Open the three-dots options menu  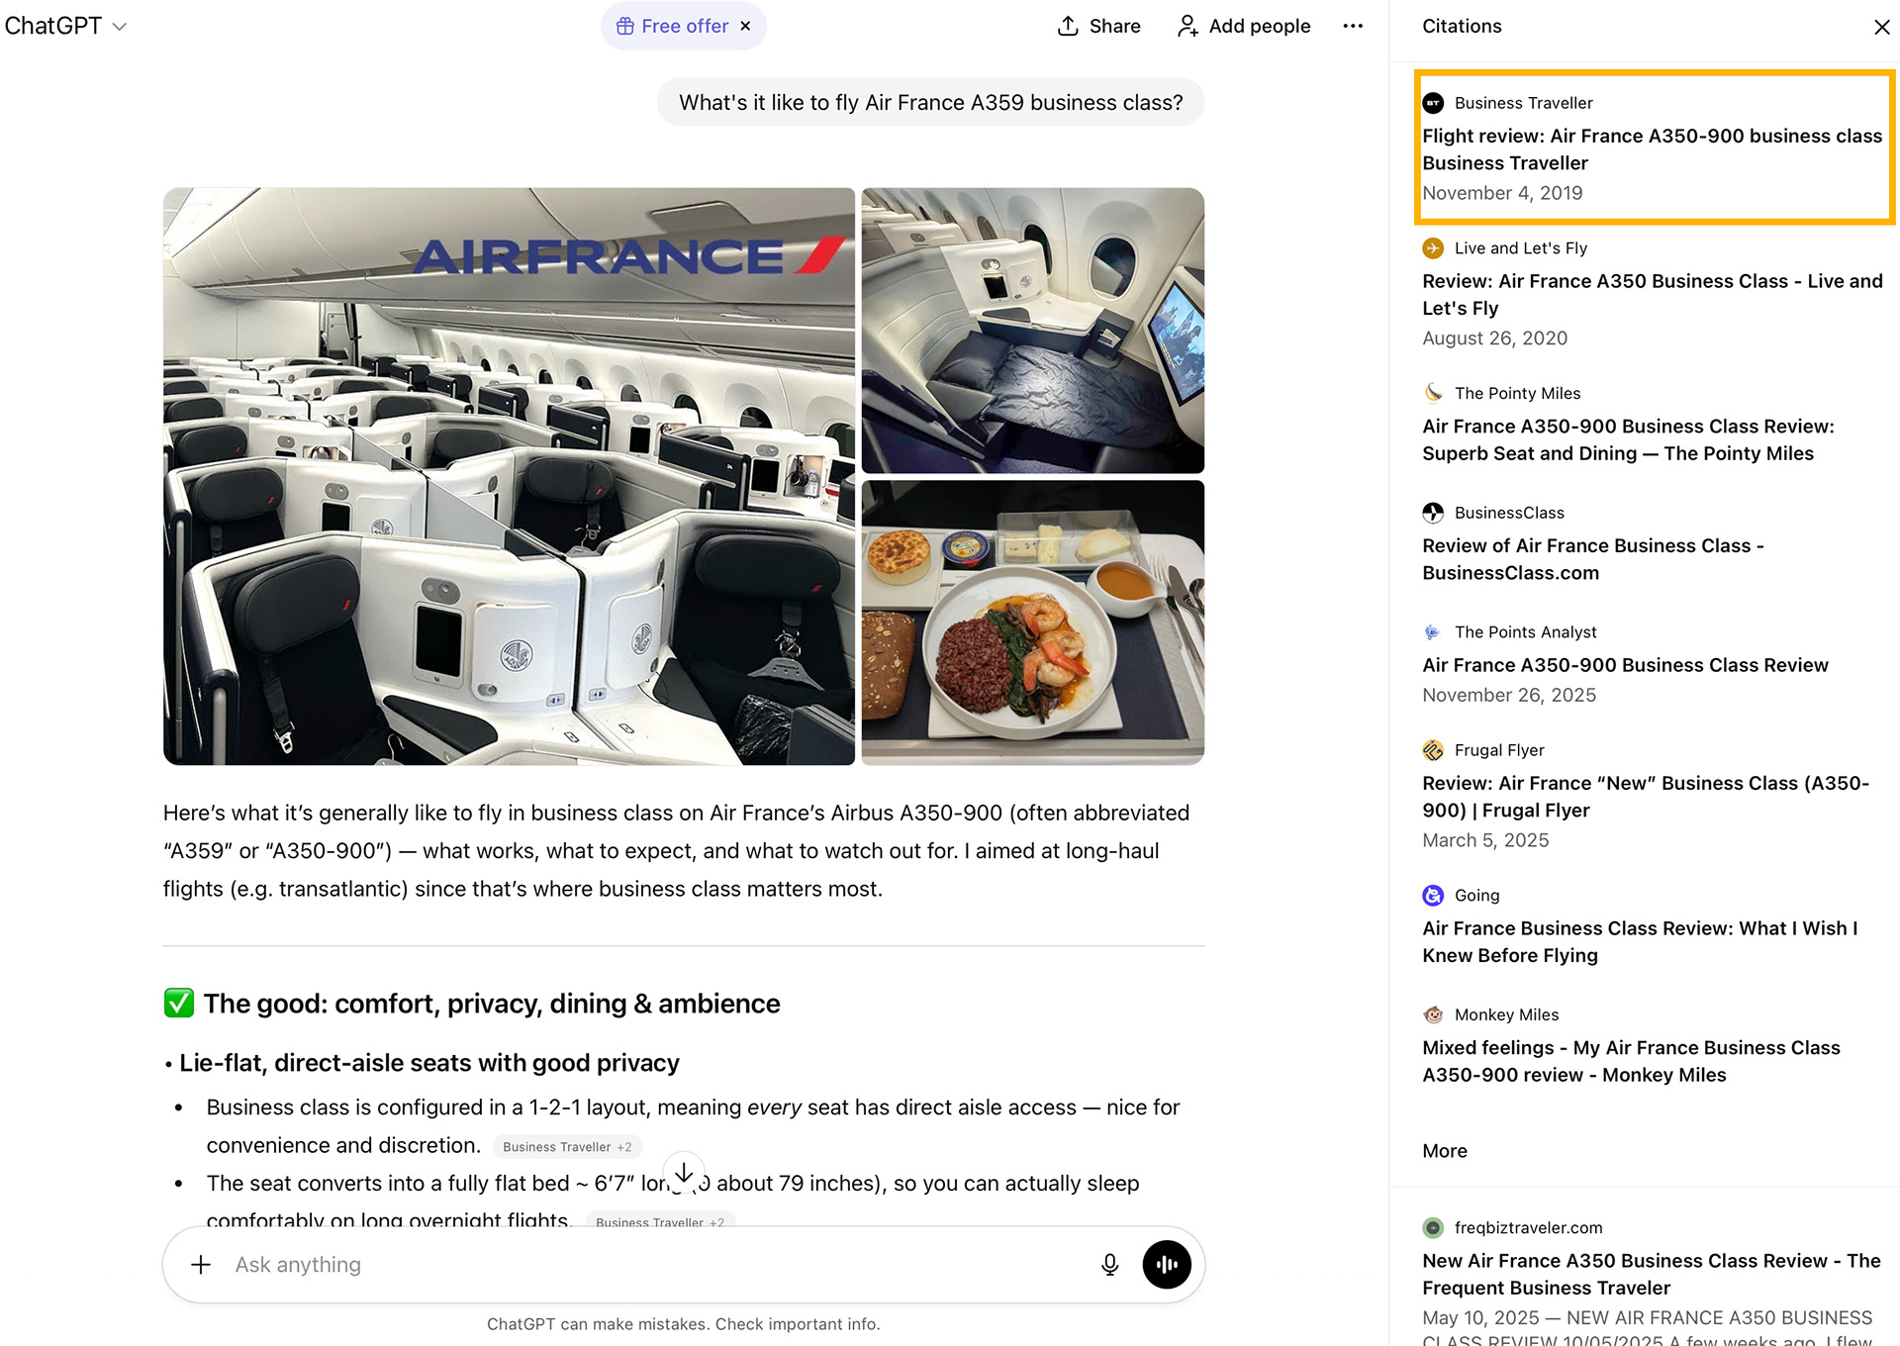[1353, 26]
